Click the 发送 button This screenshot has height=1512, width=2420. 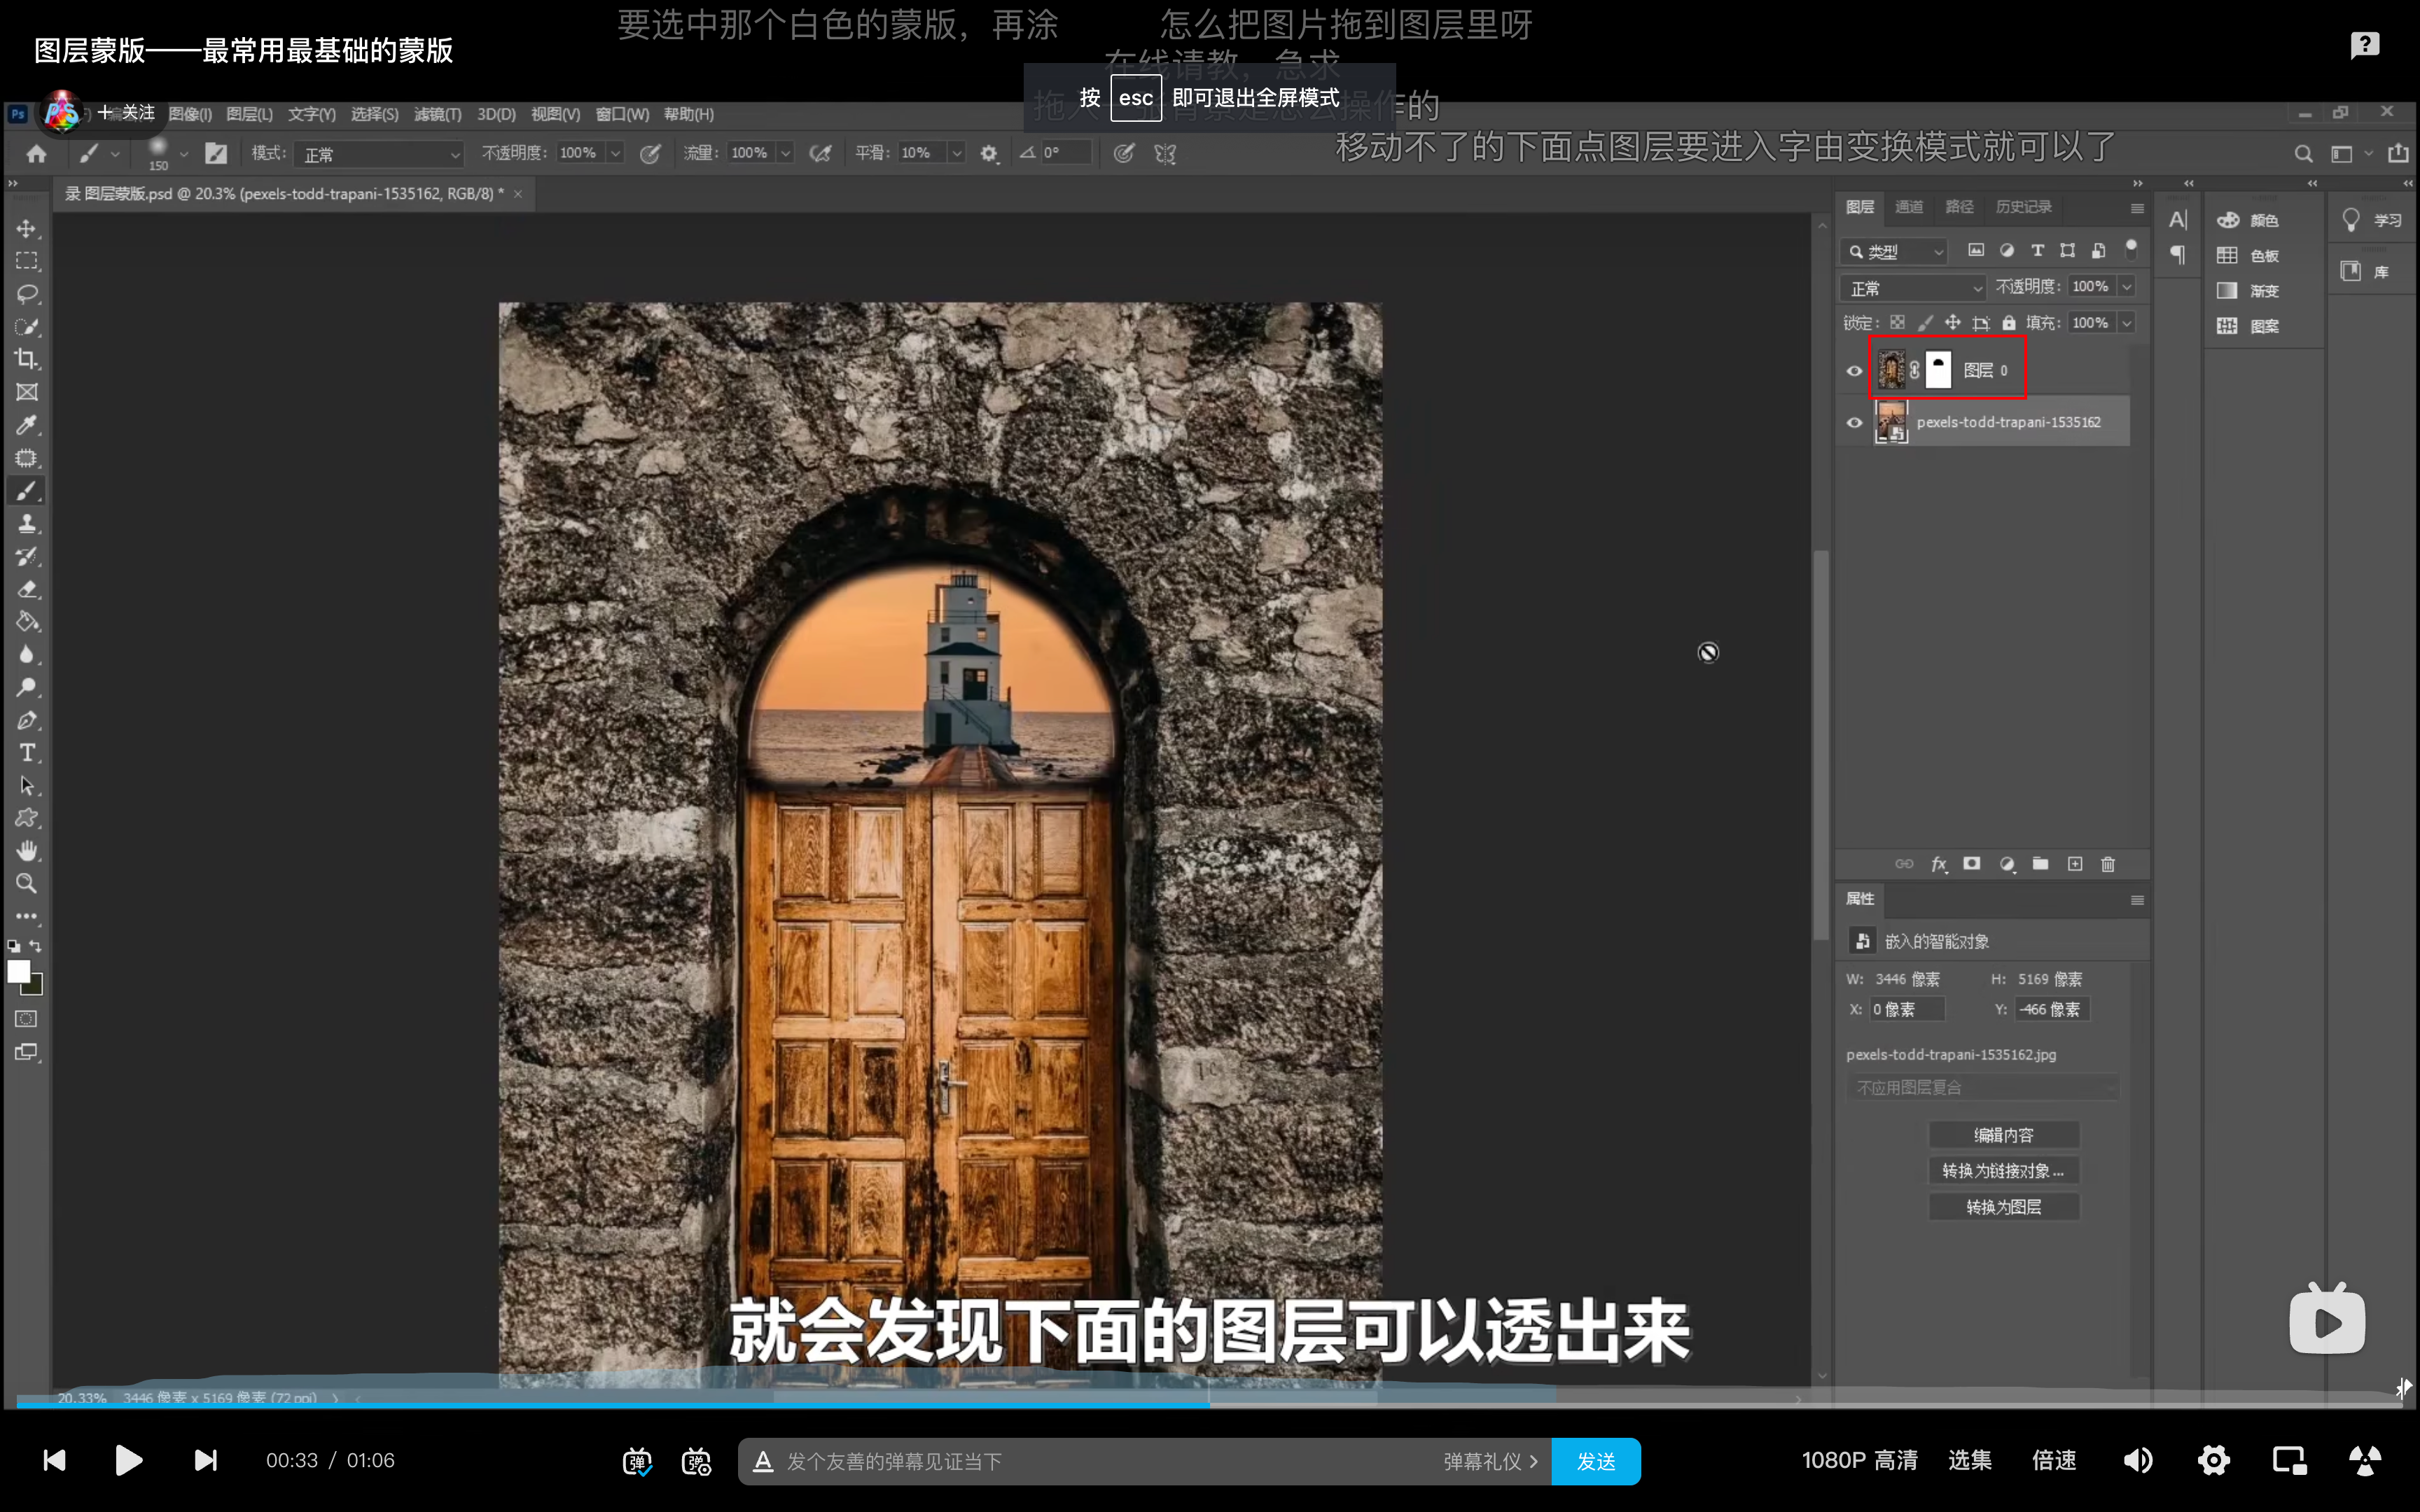coord(1595,1461)
